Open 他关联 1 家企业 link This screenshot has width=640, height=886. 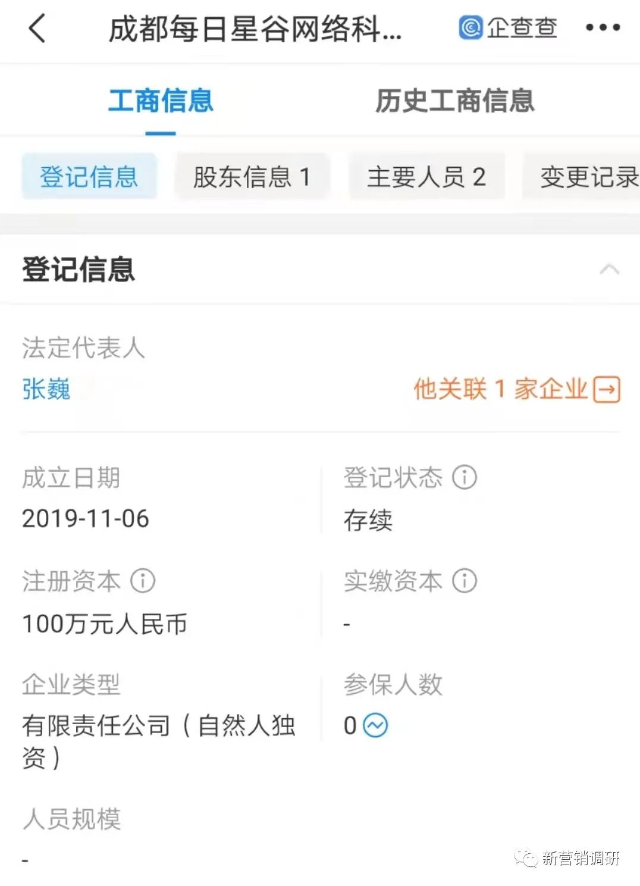500,389
